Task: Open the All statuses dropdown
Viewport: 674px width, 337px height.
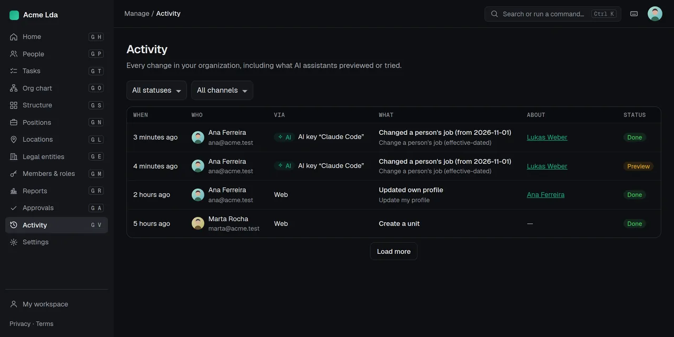Action: (156, 91)
